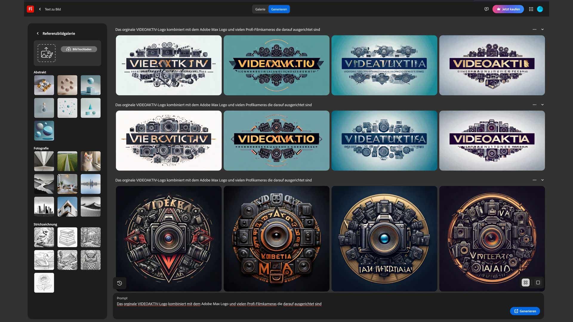Viewport: 573px width, 322px height.
Task: Go back using the arrow beside Text zu Bild
Action: 40,9
